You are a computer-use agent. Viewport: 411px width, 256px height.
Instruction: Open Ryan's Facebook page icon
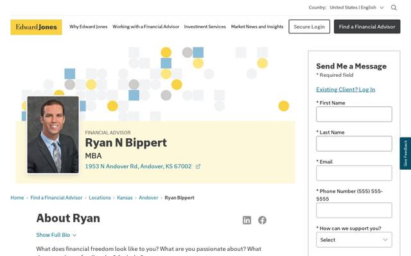click(x=262, y=220)
